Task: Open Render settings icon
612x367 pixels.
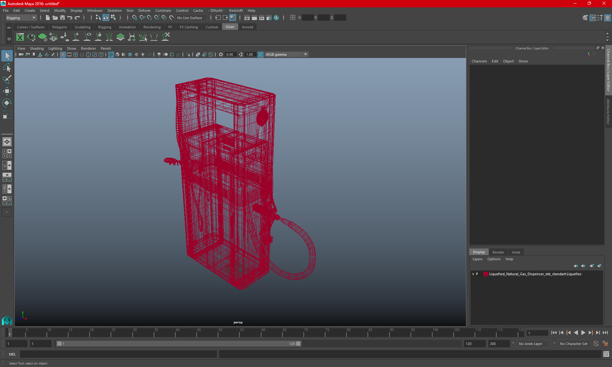Action: [269, 18]
